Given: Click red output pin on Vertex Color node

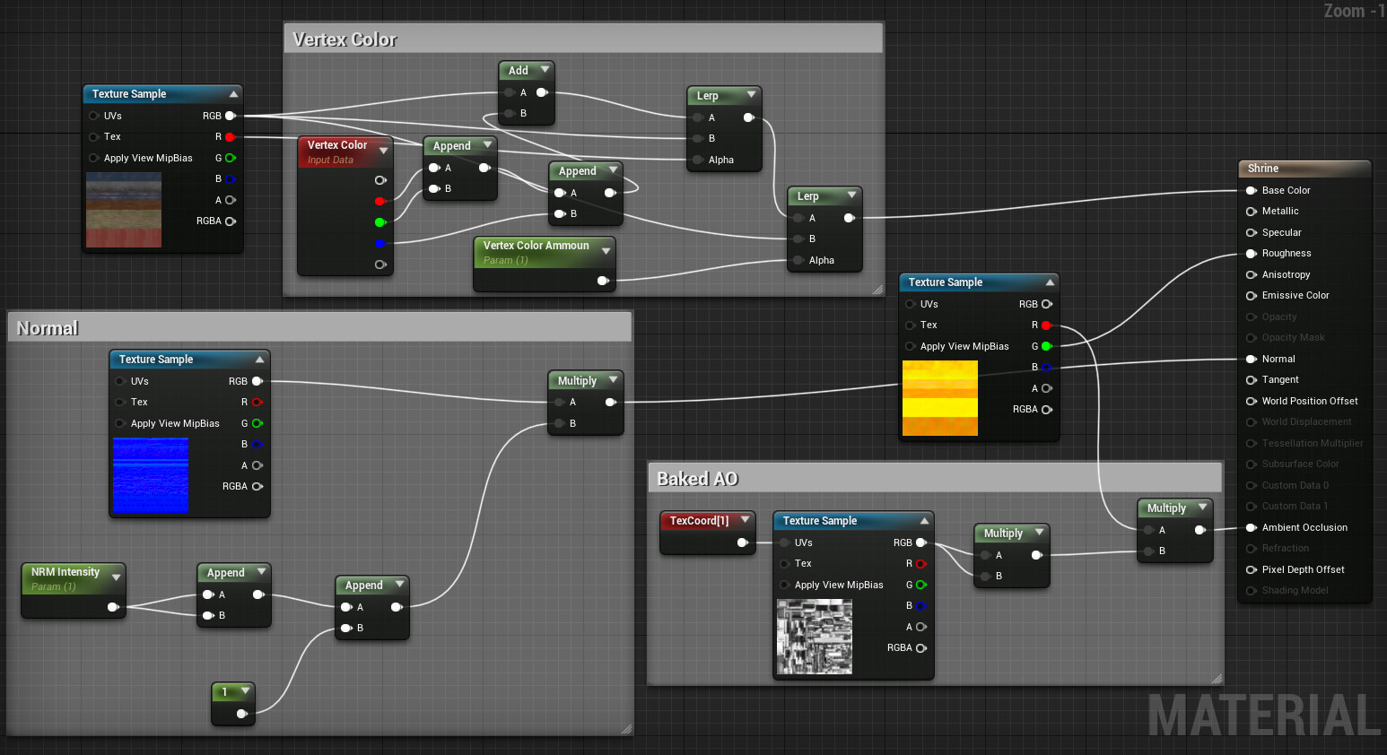Looking at the screenshot, I should pos(380,201).
